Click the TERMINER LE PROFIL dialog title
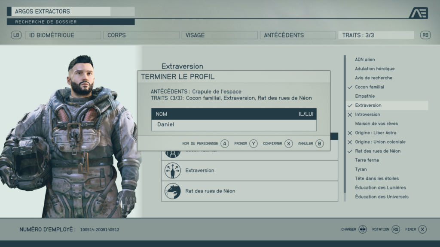This screenshot has height=247, width=440. click(x=177, y=77)
